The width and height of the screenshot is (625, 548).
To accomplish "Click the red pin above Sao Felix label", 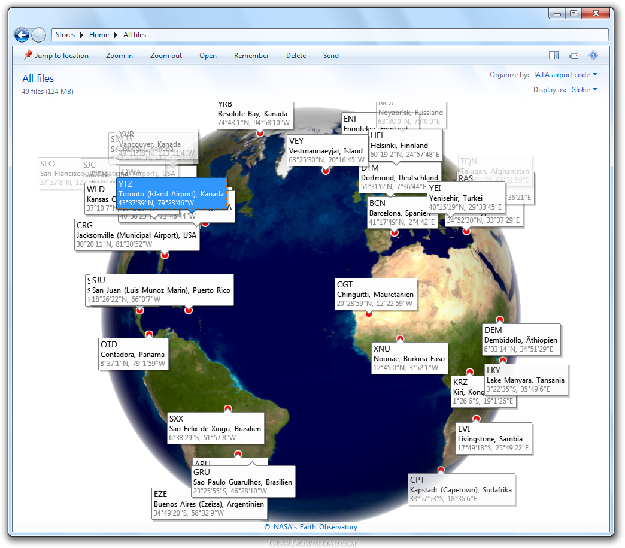I will 228,408.
